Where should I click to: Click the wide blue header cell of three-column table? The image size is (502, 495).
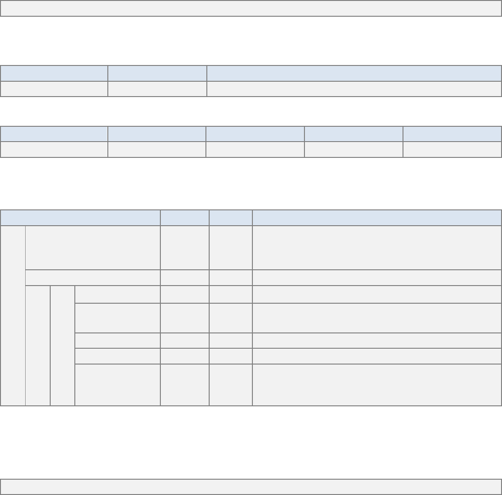pyautogui.click(x=354, y=73)
